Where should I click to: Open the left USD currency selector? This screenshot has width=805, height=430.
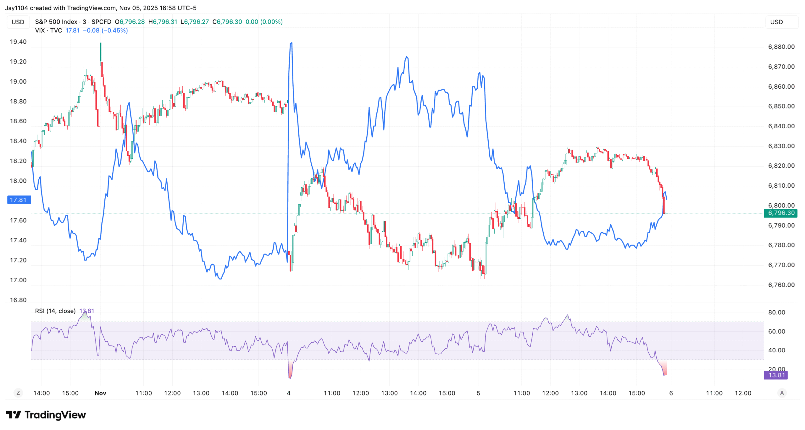tap(18, 22)
